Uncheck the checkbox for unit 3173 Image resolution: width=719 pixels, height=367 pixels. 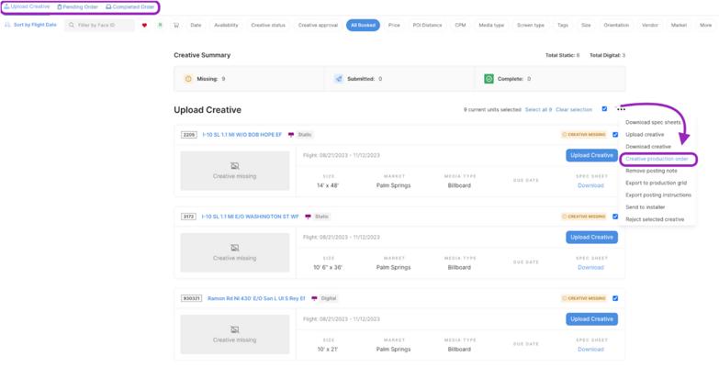[x=615, y=217]
